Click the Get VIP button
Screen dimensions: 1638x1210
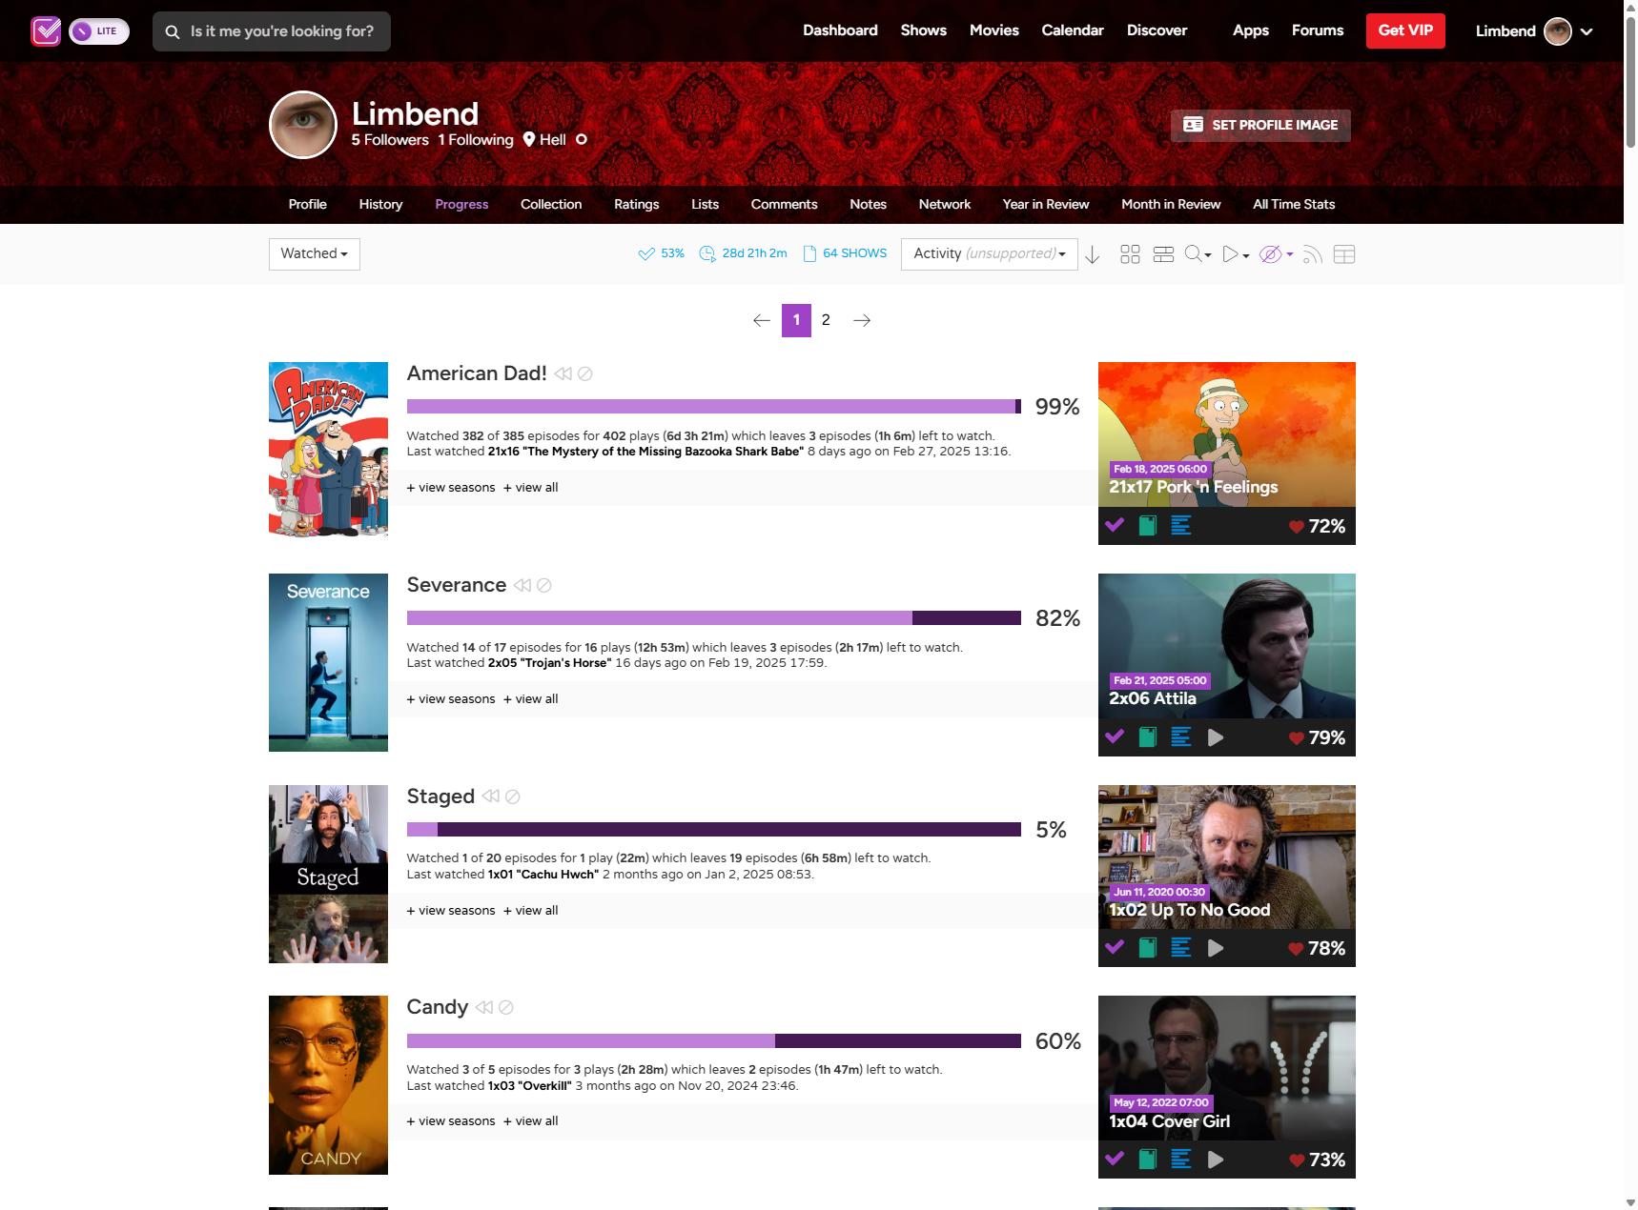pyautogui.click(x=1405, y=30)
